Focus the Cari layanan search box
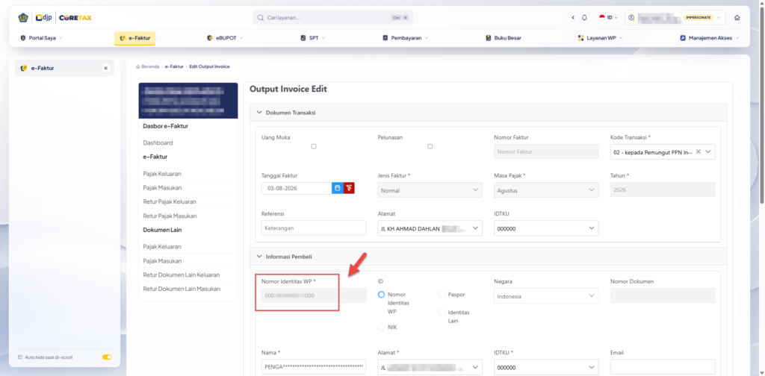 pos(332,18)
